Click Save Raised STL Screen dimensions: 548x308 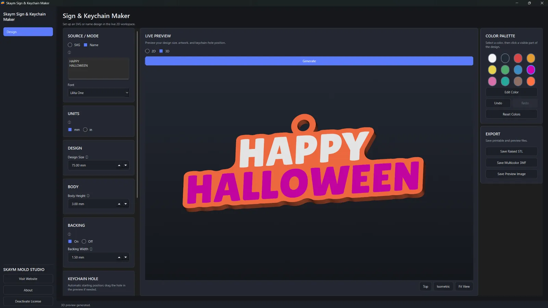[x=511, y=151]
